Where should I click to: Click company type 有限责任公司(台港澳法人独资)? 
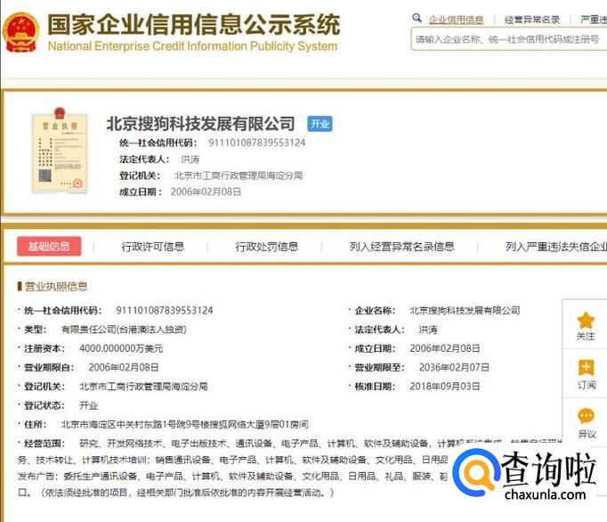(x=124, y=330)
